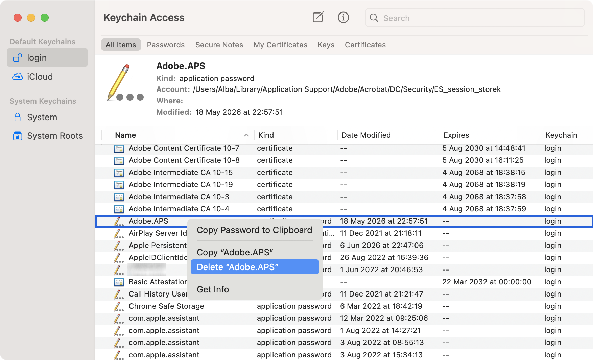Click the info icon in the toolbar
The height and width of the screenshot is (360, 593).
point(343,17)
